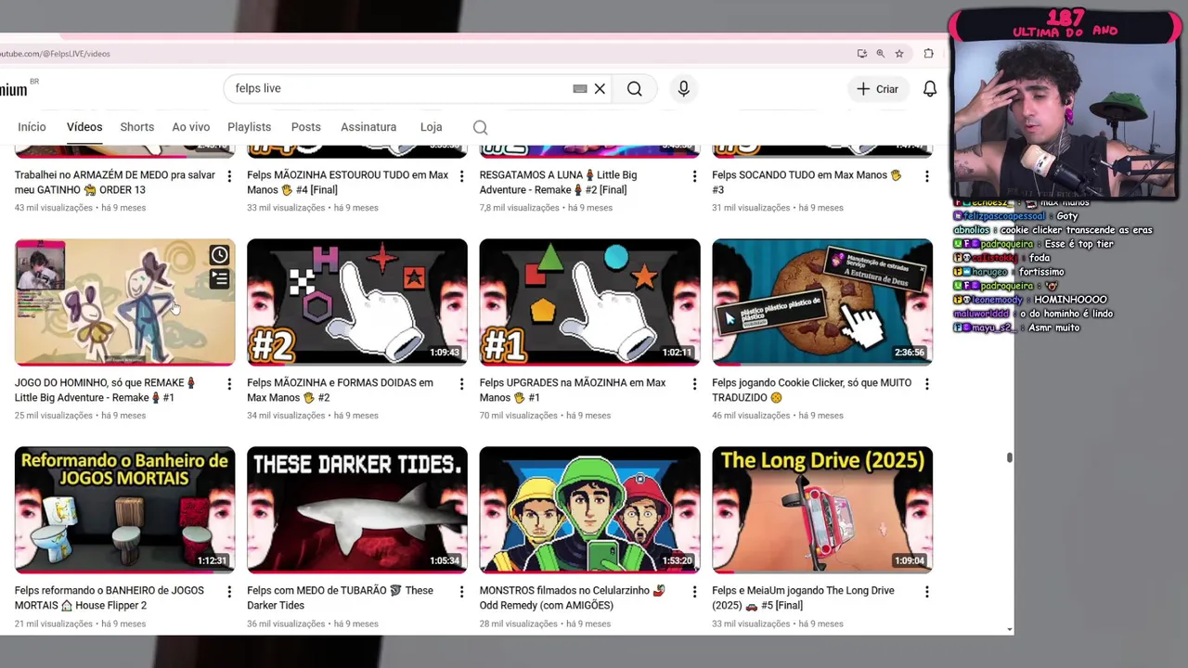Click the YouTube Premium logo

click(13, 90)
